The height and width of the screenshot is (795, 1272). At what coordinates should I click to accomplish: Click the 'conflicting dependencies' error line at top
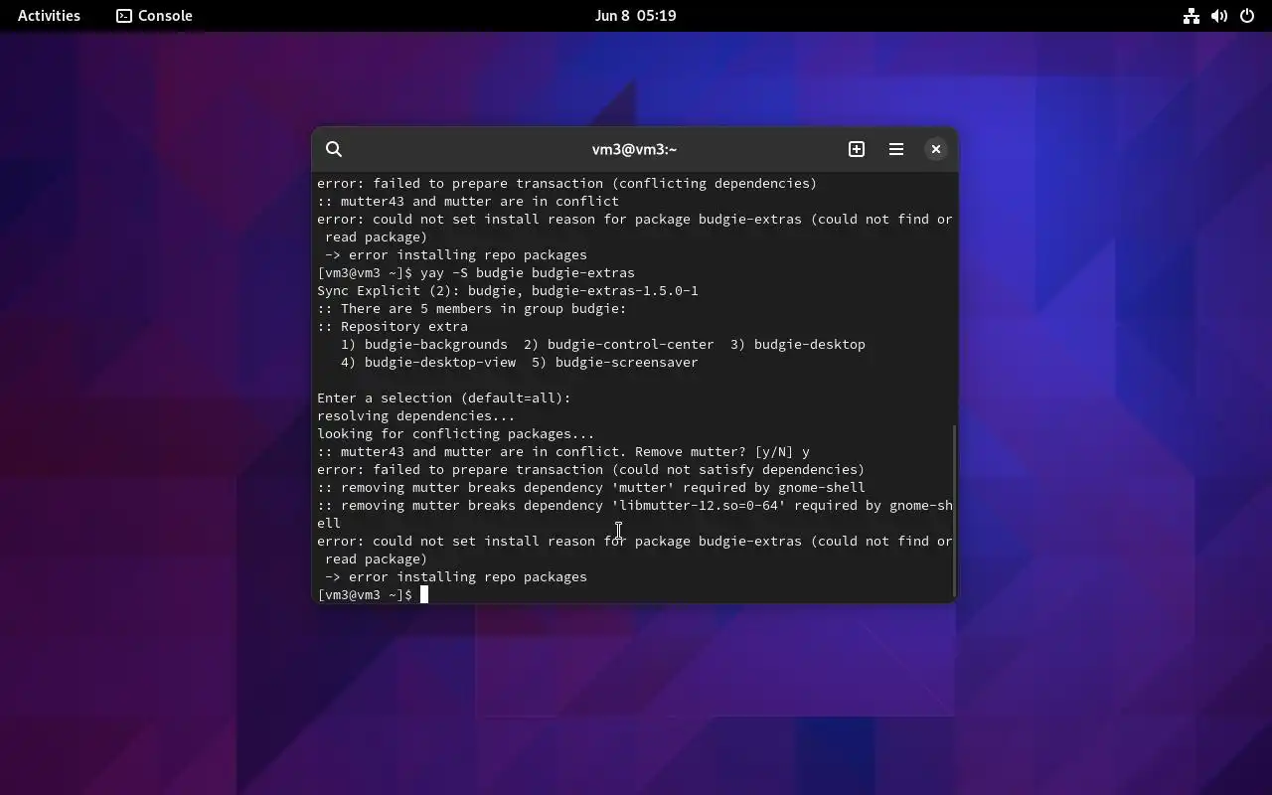pyautogui.click(x=567, y=183)
